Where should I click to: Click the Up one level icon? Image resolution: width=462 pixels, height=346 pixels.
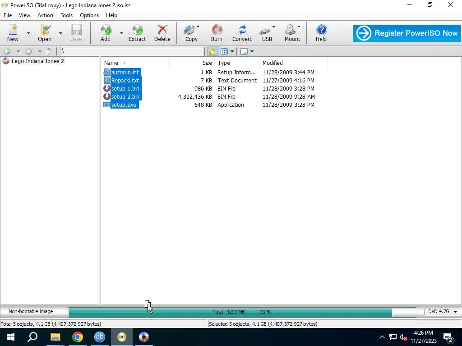pyautogui.click(x=49, y=51)
